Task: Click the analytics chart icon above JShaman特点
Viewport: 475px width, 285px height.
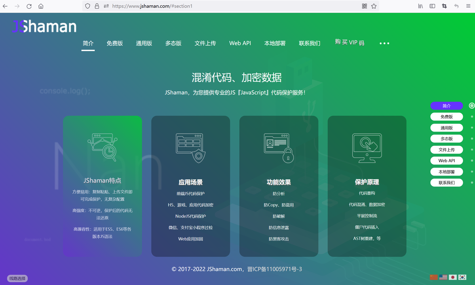Action: point(103,147)
